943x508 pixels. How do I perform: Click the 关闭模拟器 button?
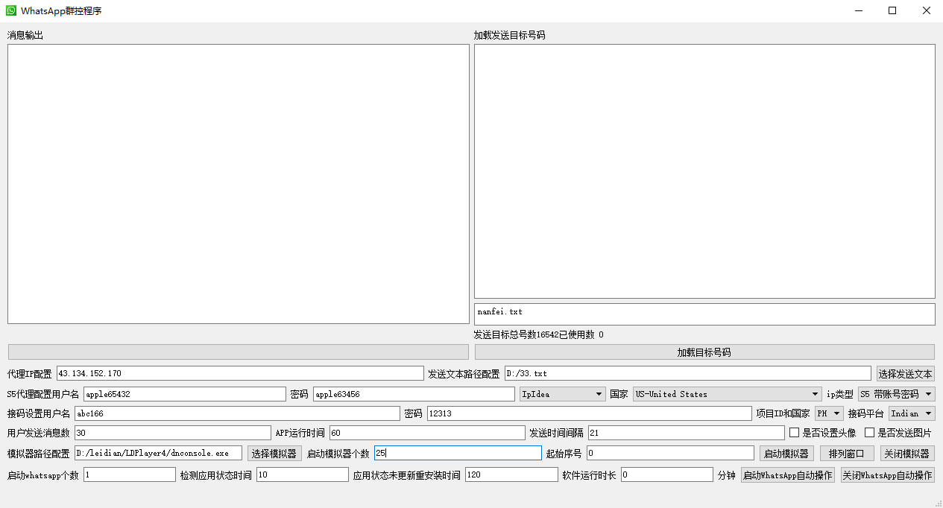tap(906, 453)
